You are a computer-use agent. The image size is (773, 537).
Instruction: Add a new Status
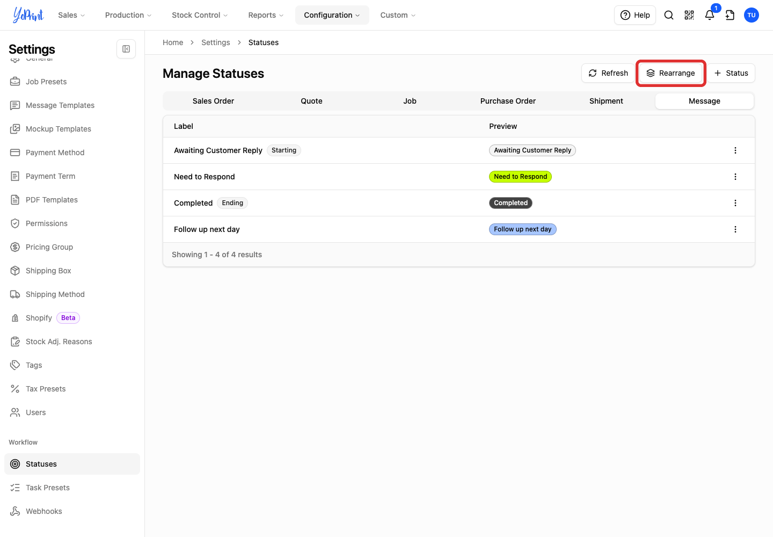coord(731,73)
